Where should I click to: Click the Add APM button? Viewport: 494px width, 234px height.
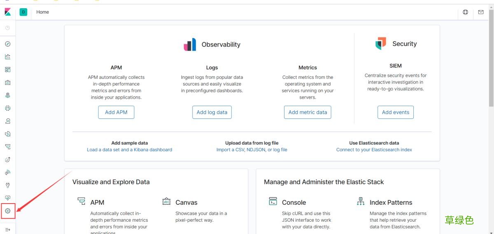pos(116,112)
